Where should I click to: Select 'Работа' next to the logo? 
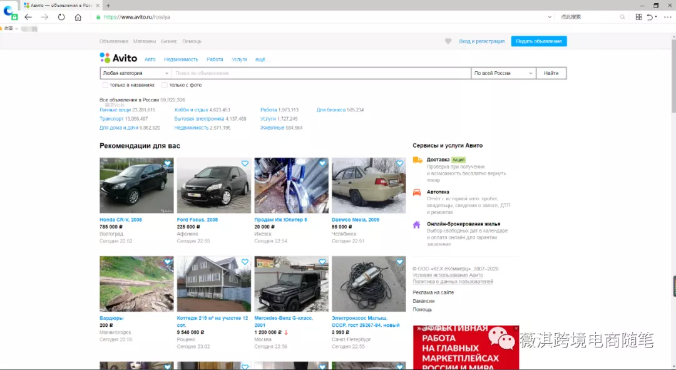(x=215, y=59)
